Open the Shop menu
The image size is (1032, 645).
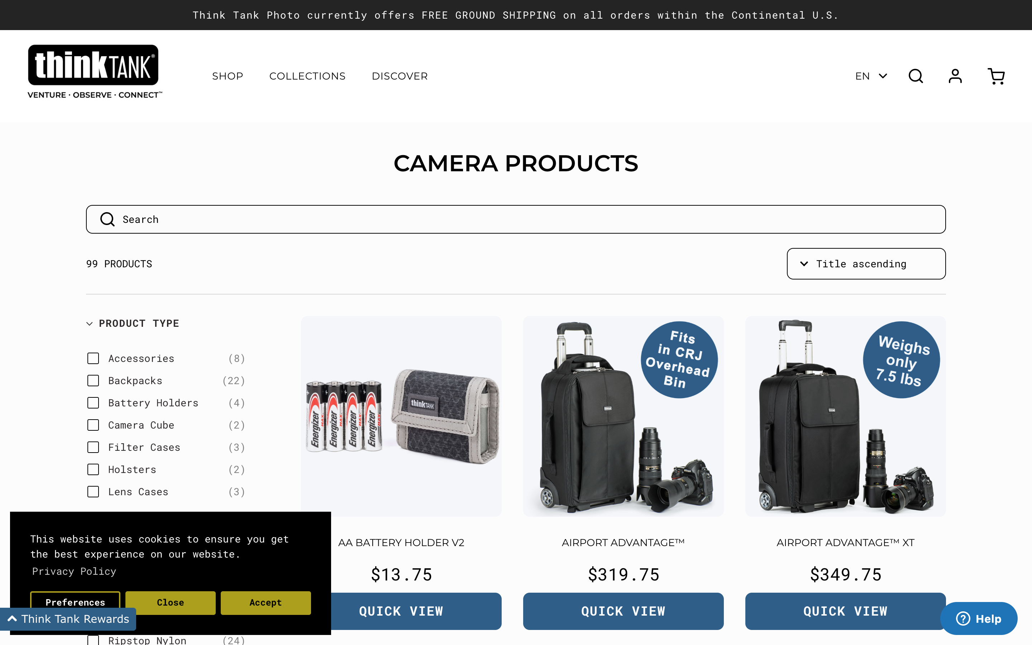pyautogui.click(x=228, y=76)
